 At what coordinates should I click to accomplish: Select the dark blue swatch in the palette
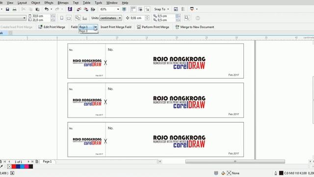coord(18,166)
